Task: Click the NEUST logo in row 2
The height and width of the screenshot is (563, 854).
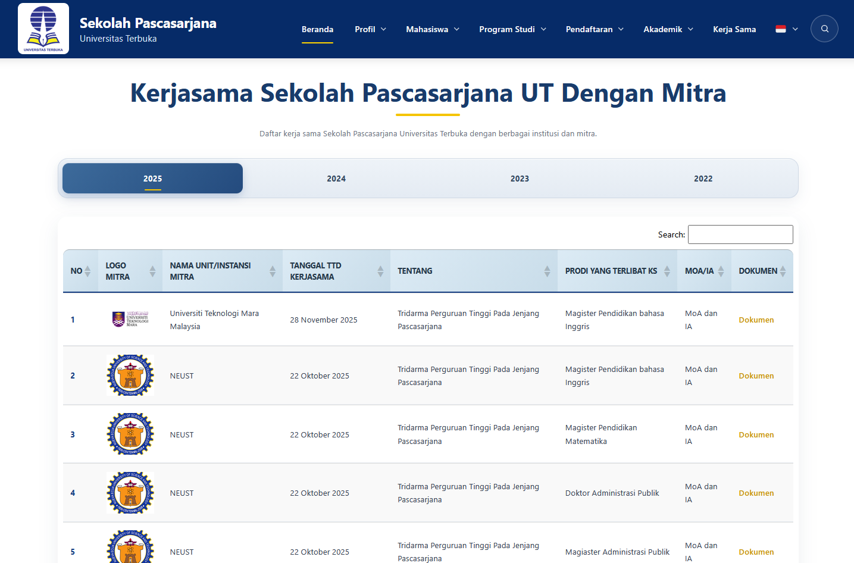Action: [x=130, y=376]
